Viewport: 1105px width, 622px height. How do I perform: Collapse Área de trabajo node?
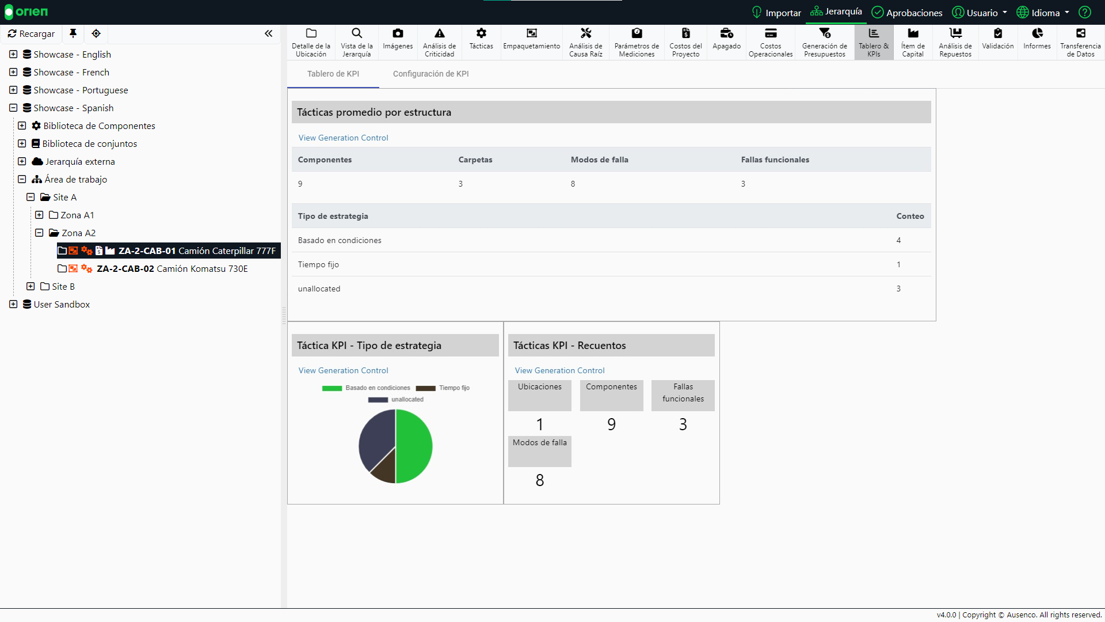(x=22, y=179)
